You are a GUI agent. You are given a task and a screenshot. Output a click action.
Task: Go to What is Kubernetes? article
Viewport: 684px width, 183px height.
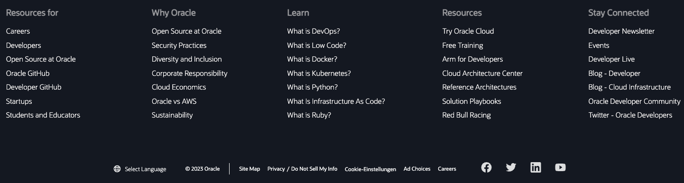point(319,73)
